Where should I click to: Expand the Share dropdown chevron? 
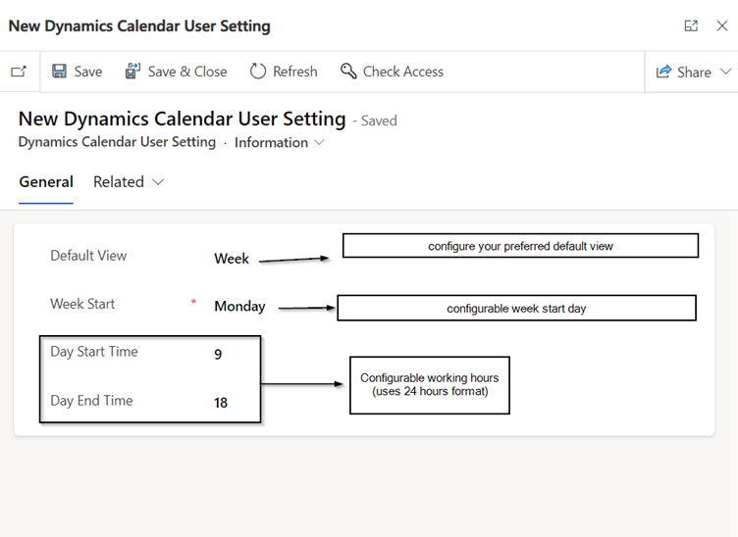[726, 72]
